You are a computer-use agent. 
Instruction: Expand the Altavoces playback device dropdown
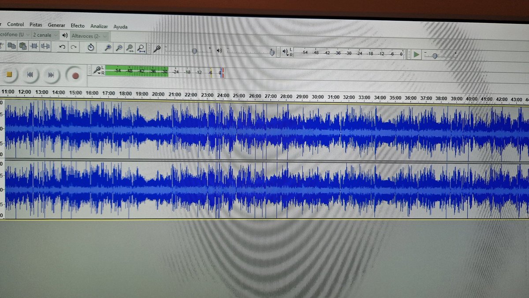click(89, 35)
